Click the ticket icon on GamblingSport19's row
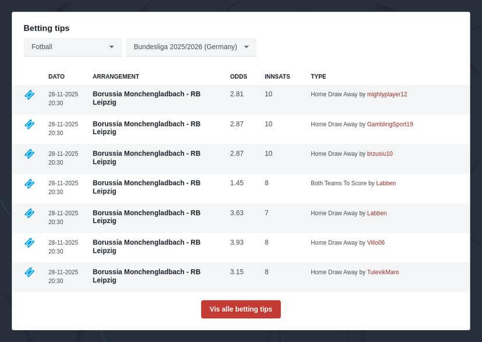 click(29, 124)
